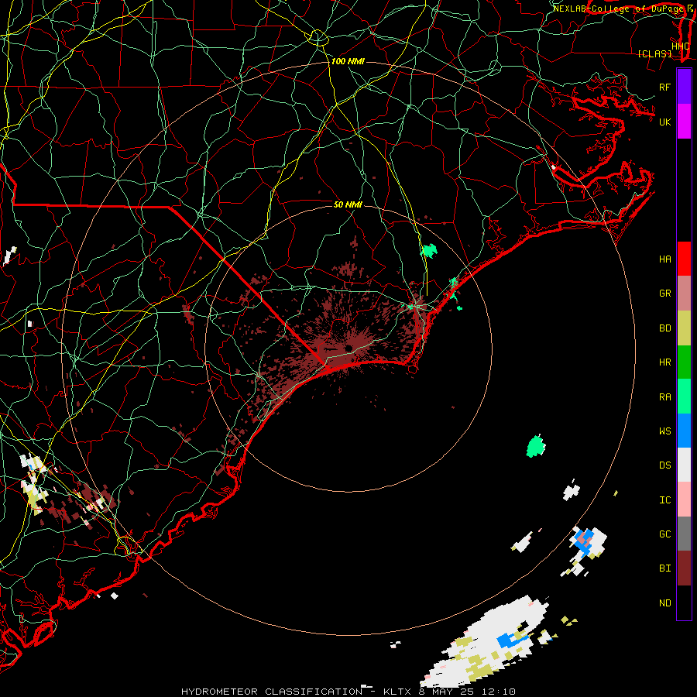Click the HYDROMETEOR CLASSIFICATION title text
Image resolution: width=697 pixels, height=697 pixels.
[x=272, y=692]
